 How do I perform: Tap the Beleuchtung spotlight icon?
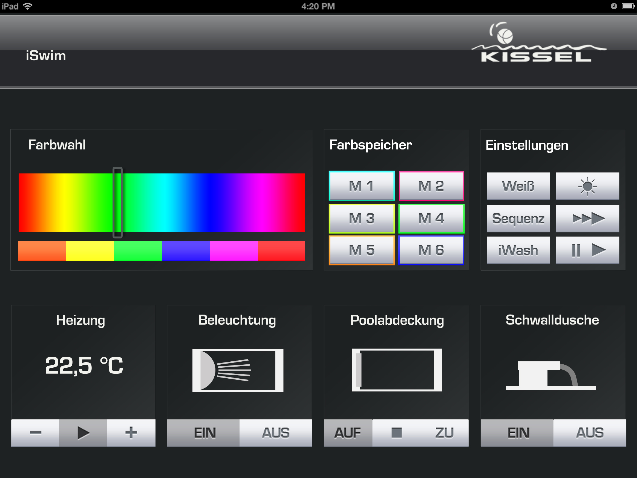pyautogui.click(x=238, y=370)
